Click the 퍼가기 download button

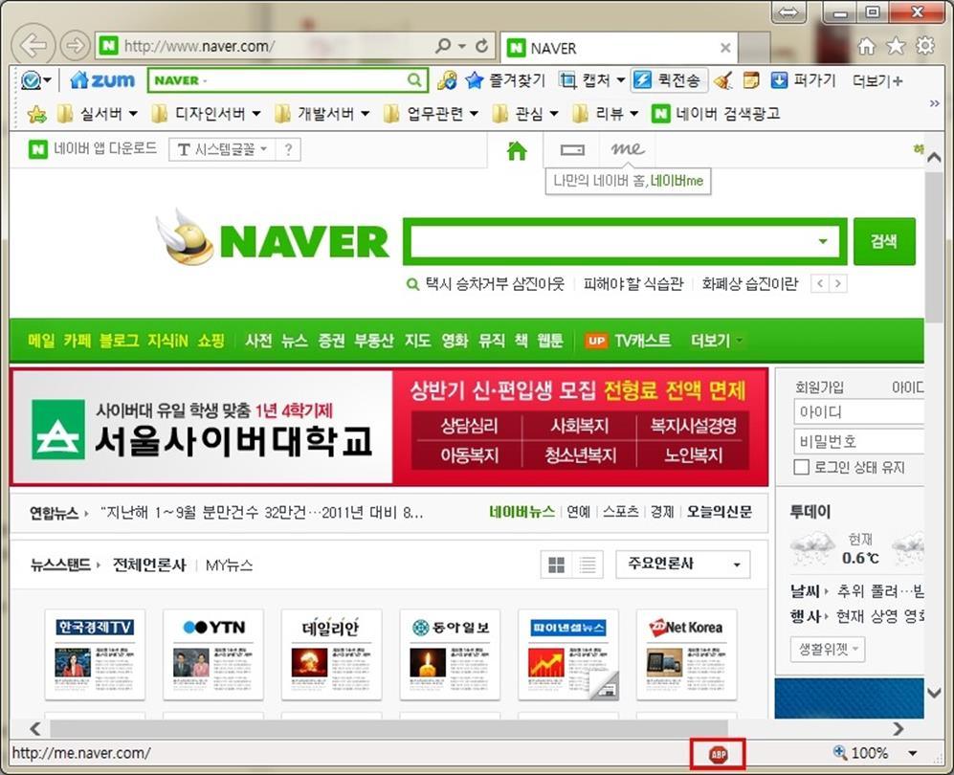[803, 79]
